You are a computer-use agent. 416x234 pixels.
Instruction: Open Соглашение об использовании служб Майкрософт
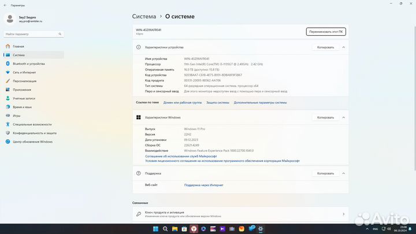coord(181,156)
